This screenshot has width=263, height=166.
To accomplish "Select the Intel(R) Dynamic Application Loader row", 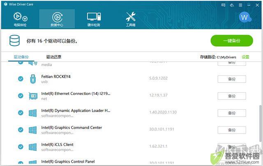I will click(76, 111).
